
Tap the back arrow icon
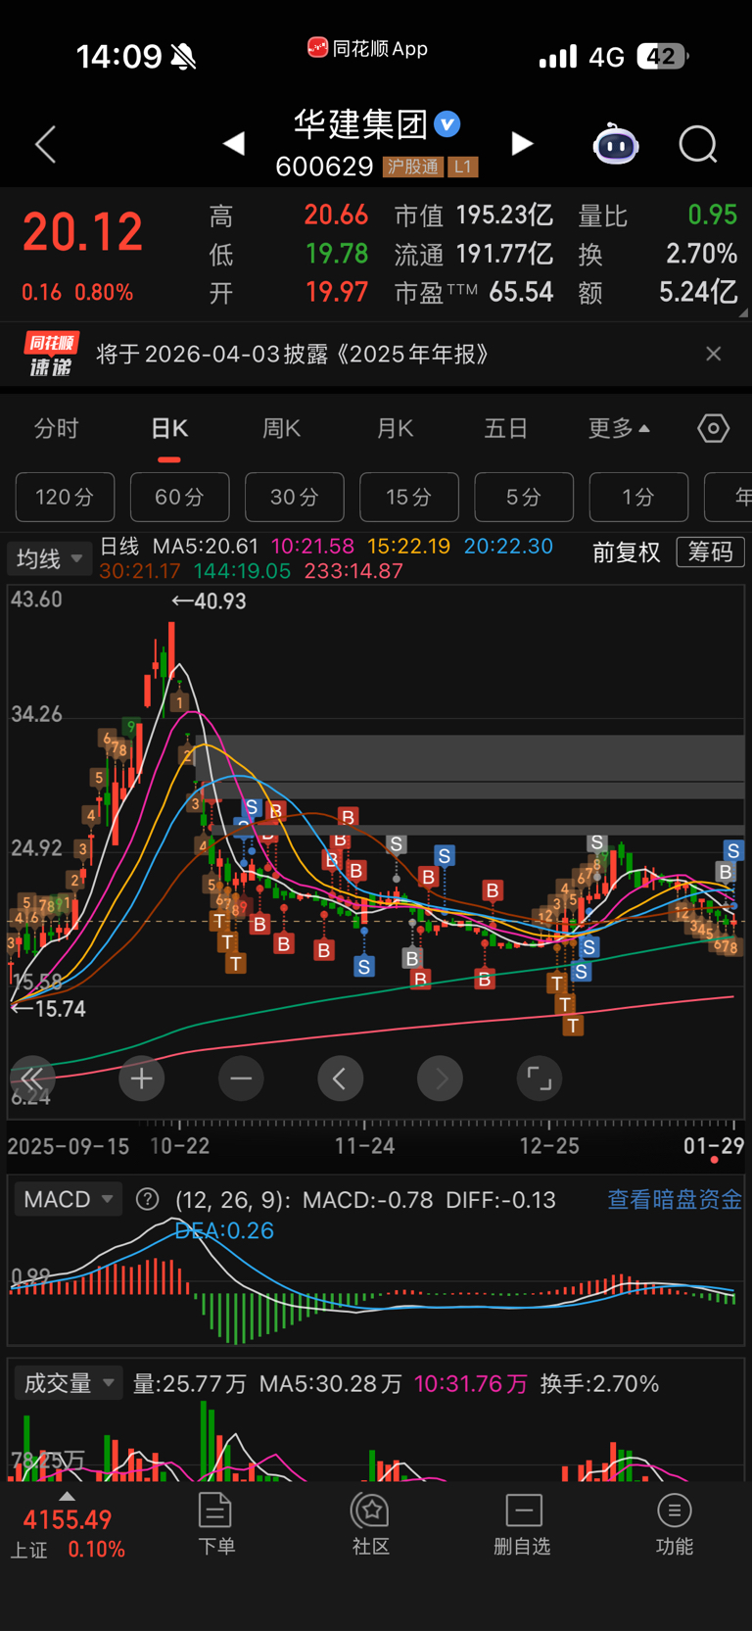(x=45, y=144)
